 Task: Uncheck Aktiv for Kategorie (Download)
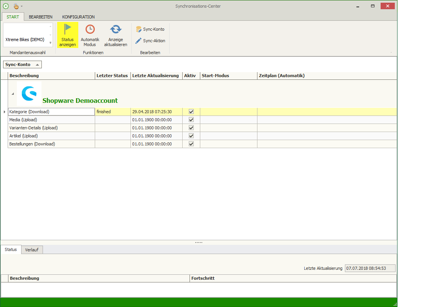191,112
